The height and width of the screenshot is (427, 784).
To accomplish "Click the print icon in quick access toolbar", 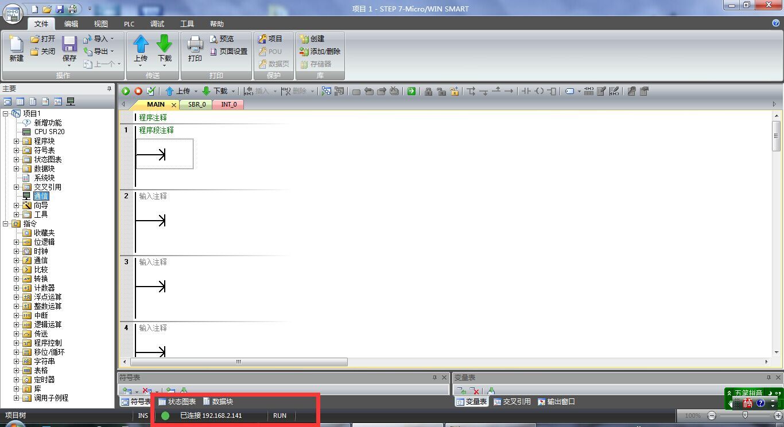I will tap(72, 9).
